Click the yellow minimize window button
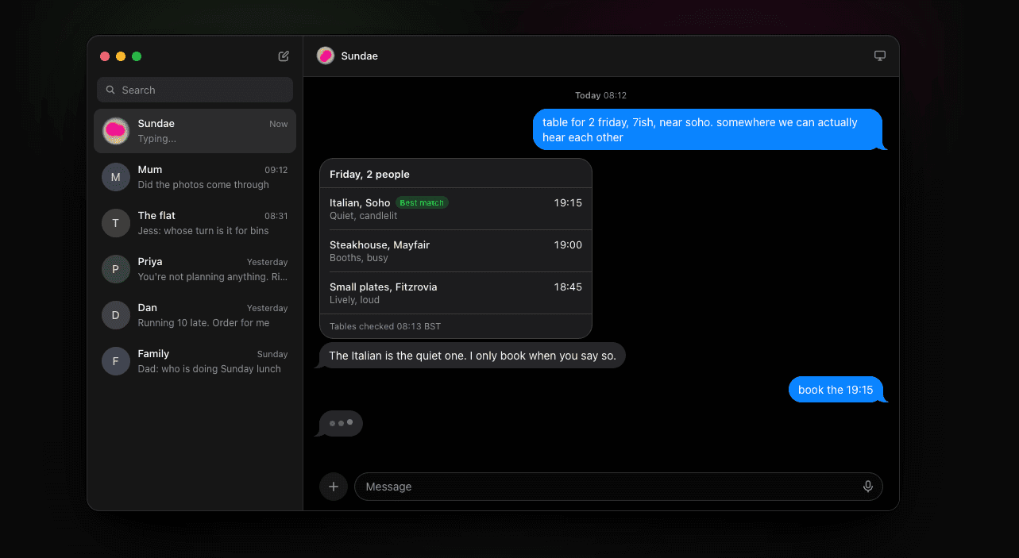The image size is (1019, 558). point(121,56)
